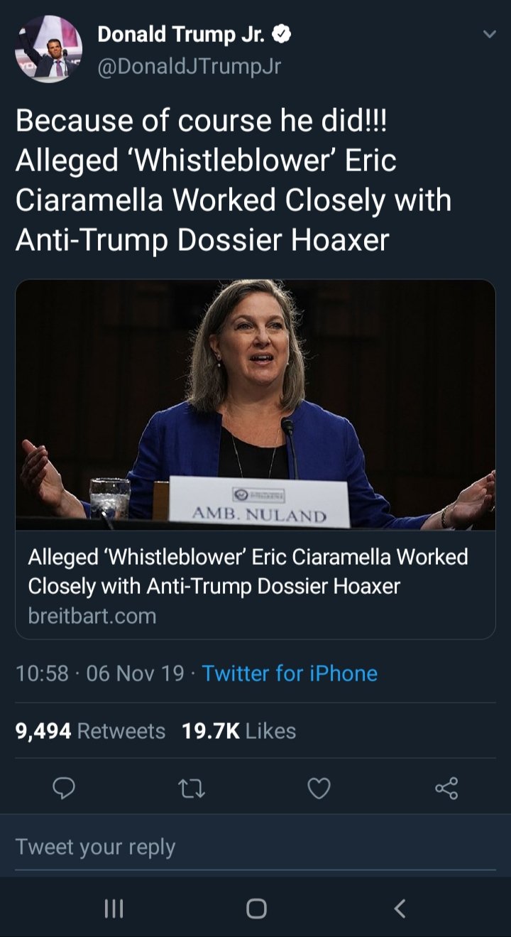Viewport: 511px width, 937px height.
Task: Tap the verified badge next to name
Action: point(282,33)
